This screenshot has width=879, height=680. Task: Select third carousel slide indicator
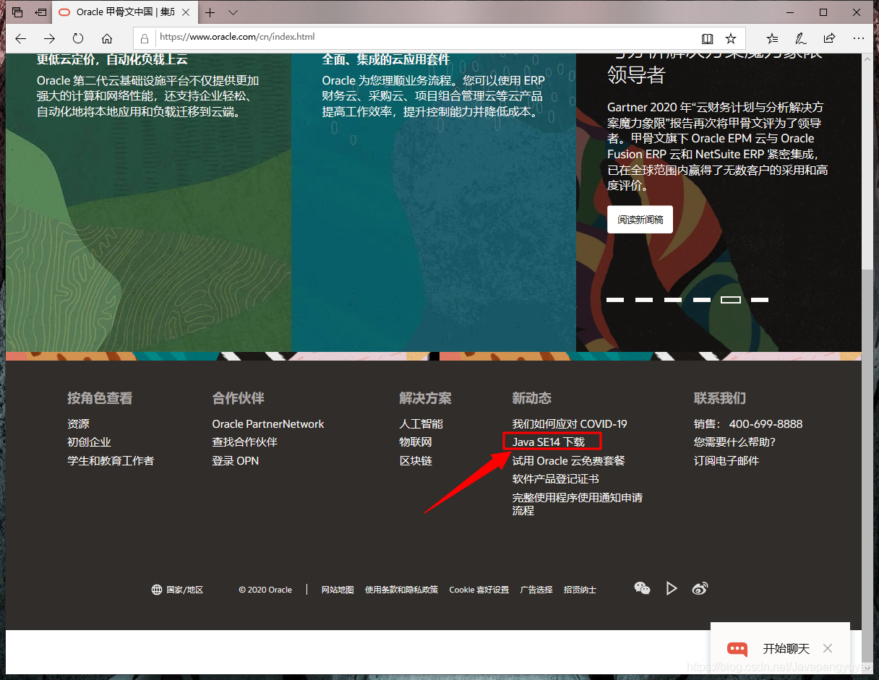673,299
